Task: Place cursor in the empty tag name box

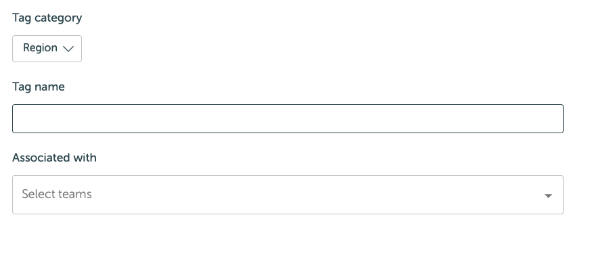Action: click(x=288, y=118)
